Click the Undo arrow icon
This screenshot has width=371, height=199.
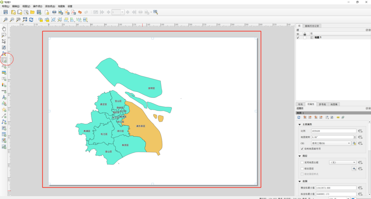[80, 12]
